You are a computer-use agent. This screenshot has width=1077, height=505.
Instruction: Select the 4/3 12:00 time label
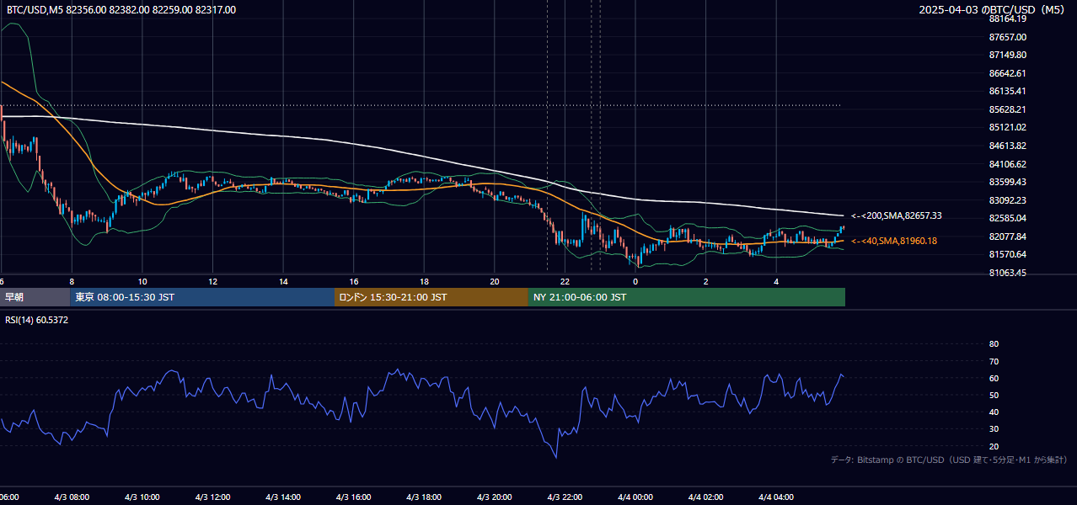(x=212, y=497)
